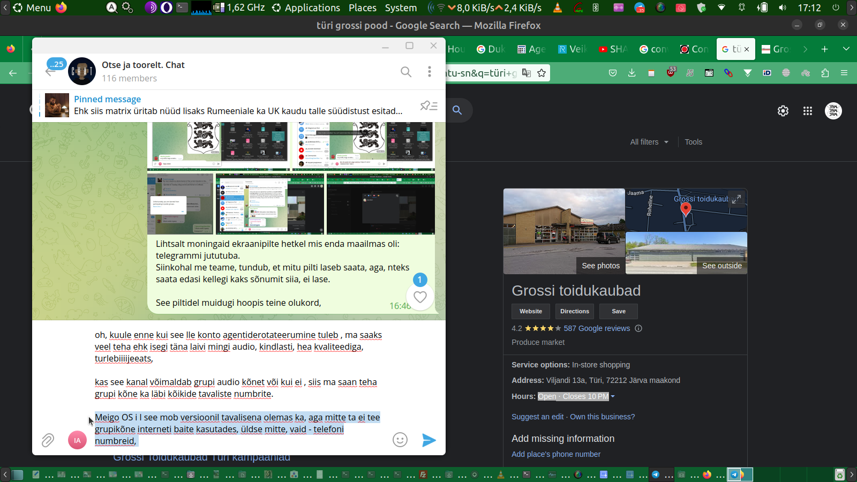
Task: Translate the page via the address bar icon
Action: click(527, 73)
